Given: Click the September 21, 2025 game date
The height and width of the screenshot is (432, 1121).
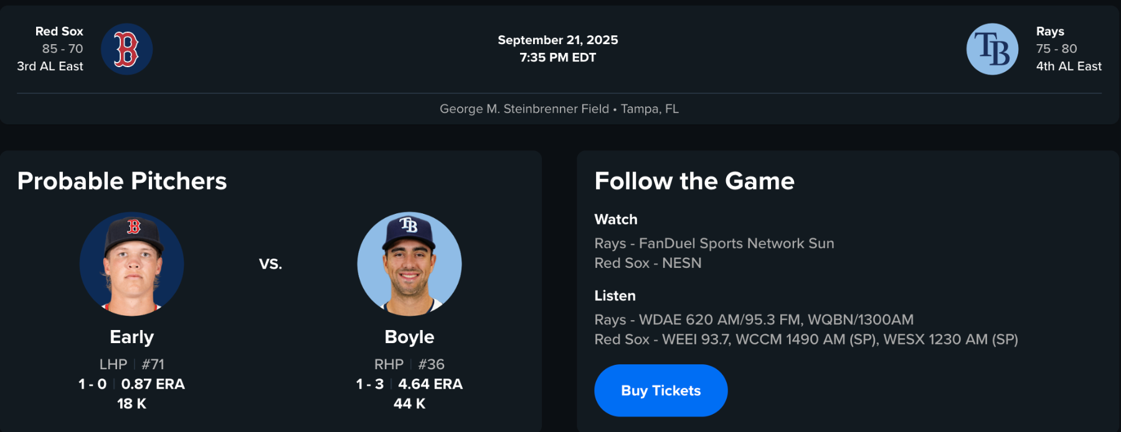Looking at the screenshot, I should [x=558, y=40].
